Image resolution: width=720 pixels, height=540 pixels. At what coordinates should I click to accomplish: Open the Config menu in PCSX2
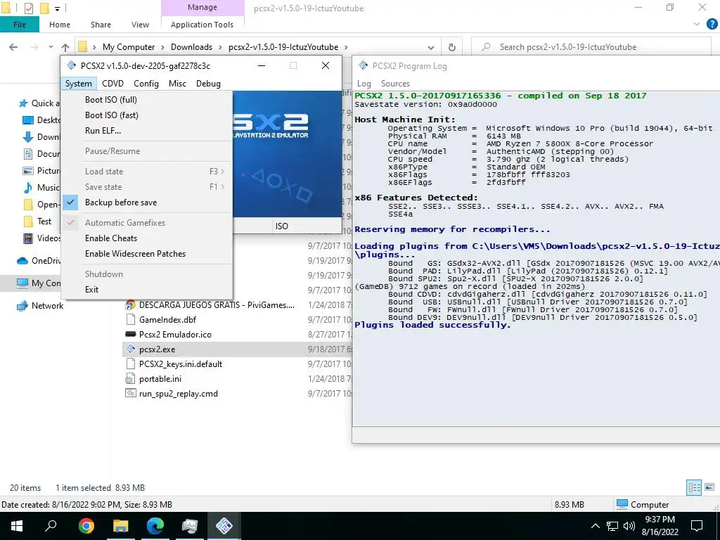(146, 84)
